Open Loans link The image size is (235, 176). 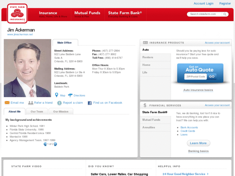tap(184, 135)
